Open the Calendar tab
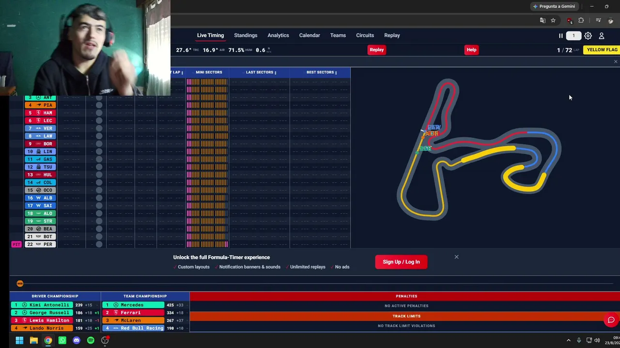This screenshot has width=620, height=348. coord(310,35)
